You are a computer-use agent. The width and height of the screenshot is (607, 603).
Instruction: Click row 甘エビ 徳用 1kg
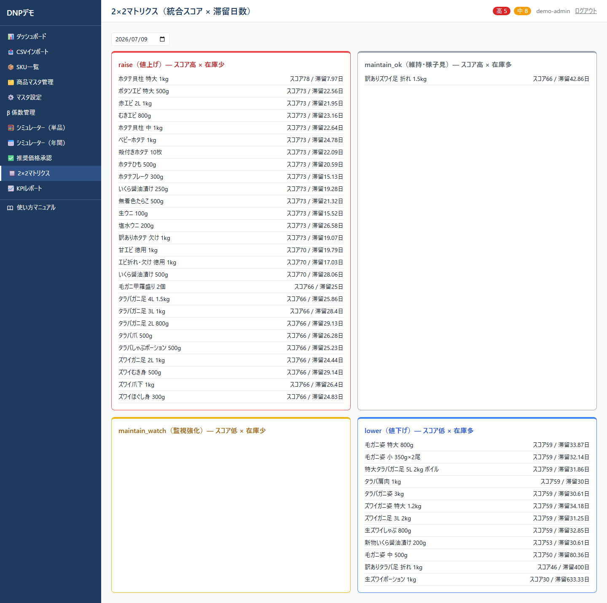pyautogui.click(x=231, y=250)
